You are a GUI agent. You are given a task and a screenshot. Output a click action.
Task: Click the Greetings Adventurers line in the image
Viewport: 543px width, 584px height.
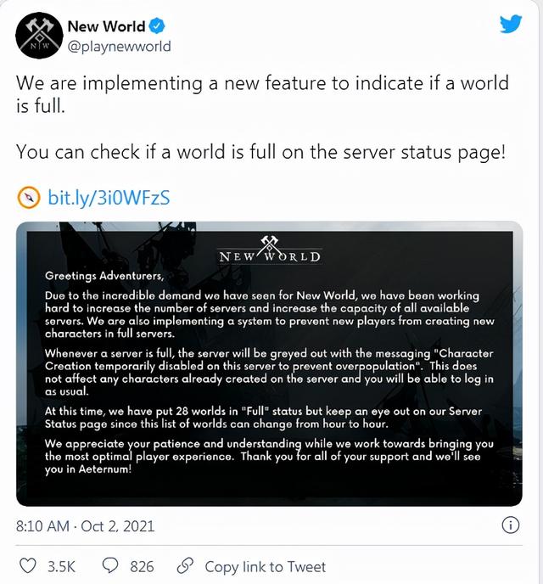point(104,276)
